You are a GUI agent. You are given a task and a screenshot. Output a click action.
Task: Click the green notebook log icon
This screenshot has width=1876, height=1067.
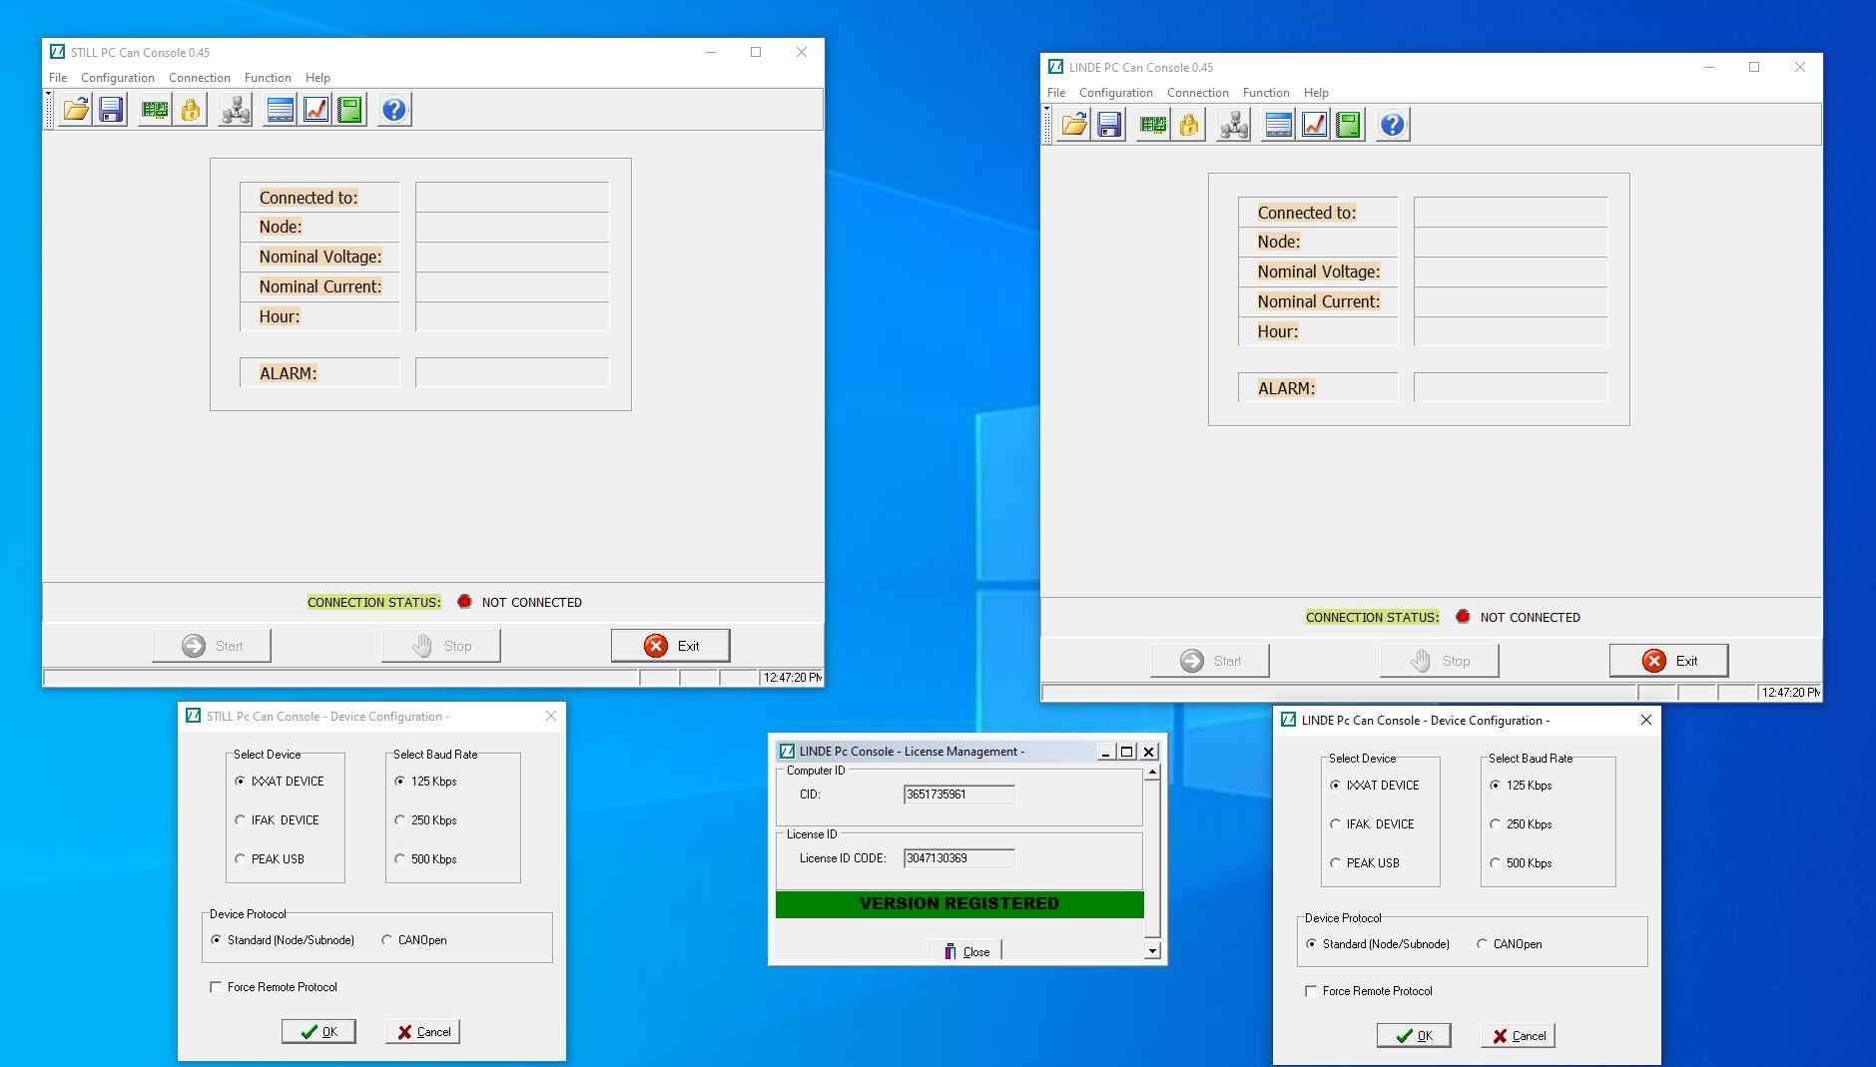(350, 110)
